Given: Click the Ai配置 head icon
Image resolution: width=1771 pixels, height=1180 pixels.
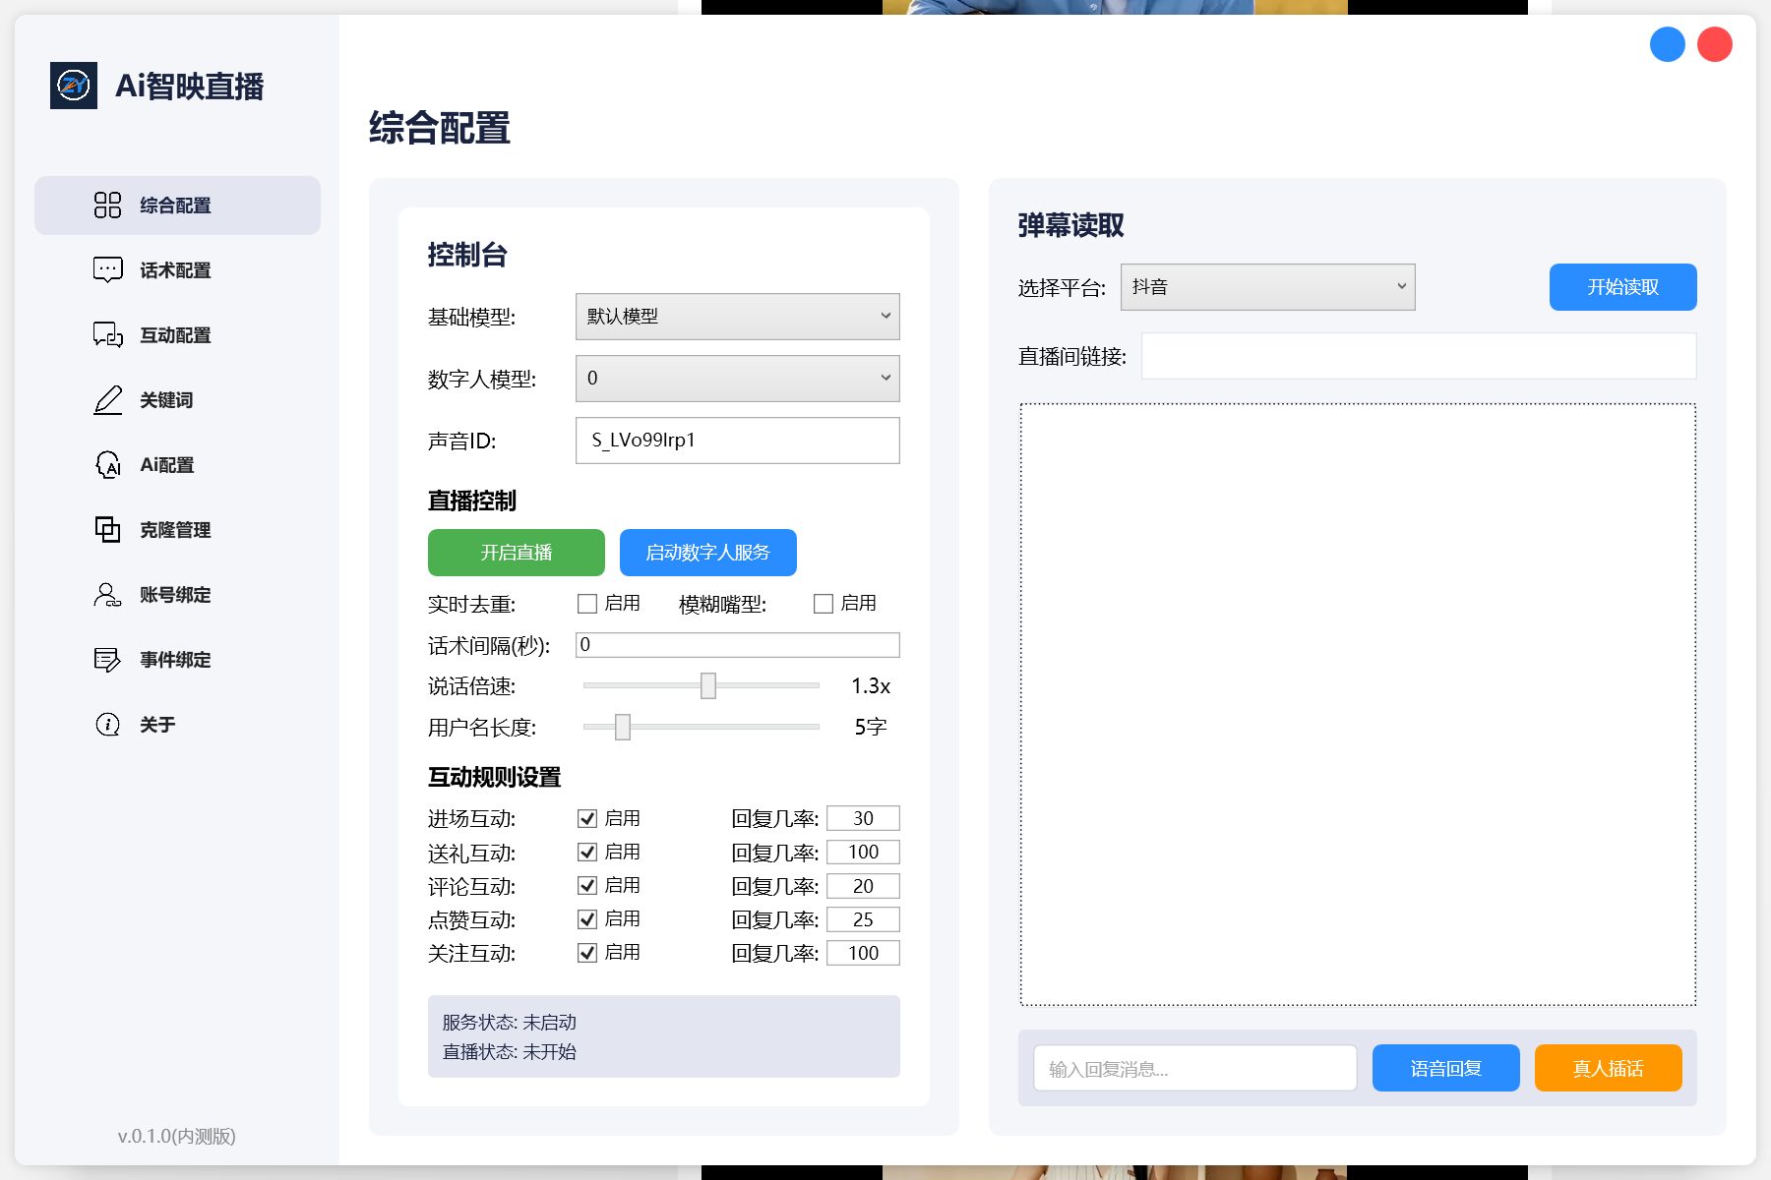Looking at the screenshot, I should click(107, 464).
